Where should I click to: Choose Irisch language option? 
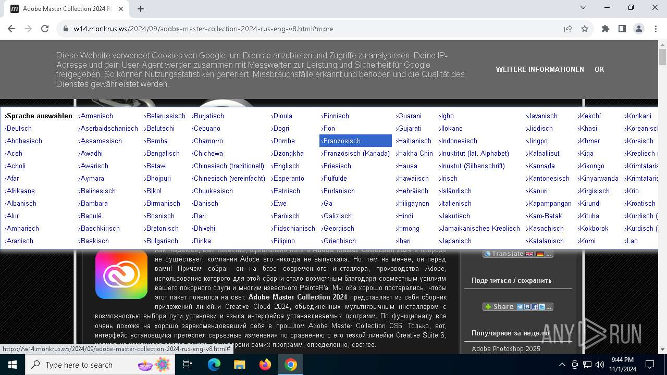coord(448,178)
